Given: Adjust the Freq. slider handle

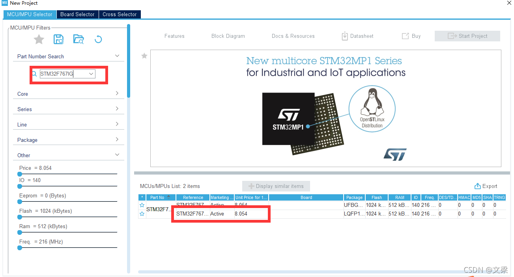Looking at the screenshot, I should [x=20, y=247].
